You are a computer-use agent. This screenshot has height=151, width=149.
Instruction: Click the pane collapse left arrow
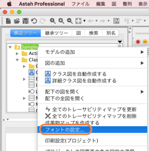pos(130,28)
